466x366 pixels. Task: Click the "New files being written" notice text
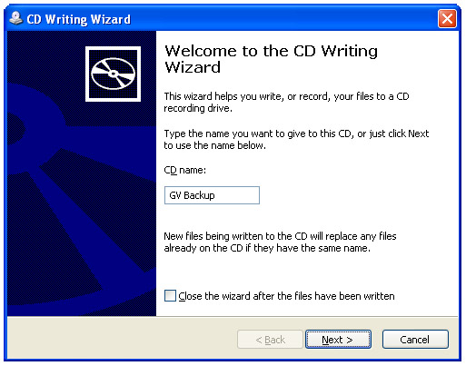(280, 242)
